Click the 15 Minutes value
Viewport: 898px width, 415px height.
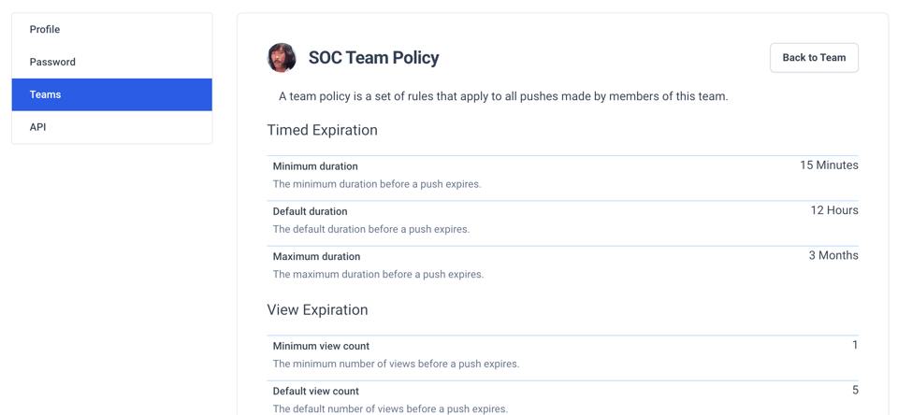point(829,165)
